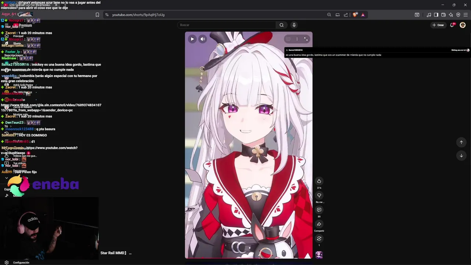
Task: Click chat message 'q pta basura'
Action: tap(45, 129)
